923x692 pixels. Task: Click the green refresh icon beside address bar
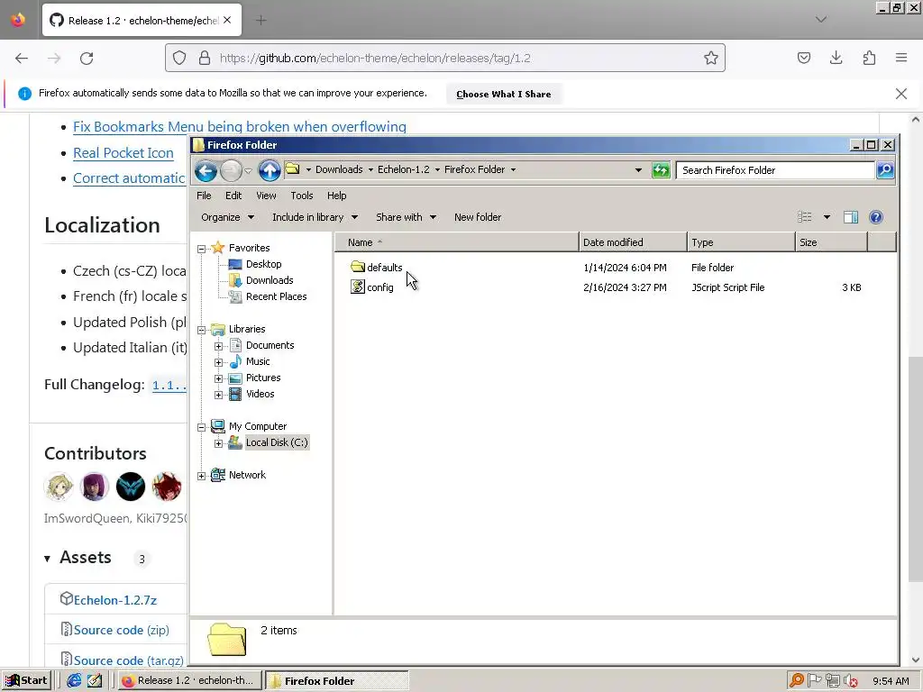(x=661, y=170)
